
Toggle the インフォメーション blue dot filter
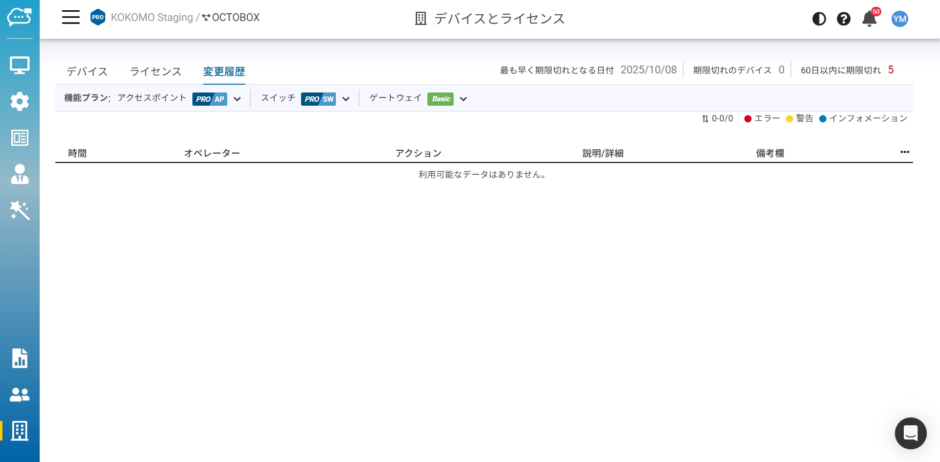coord(863,118)
